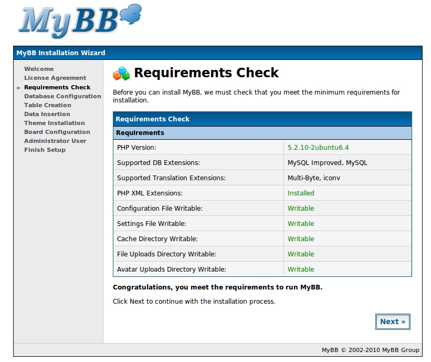Image resolution: width=431 pixels, height=362 pixels.
Task: Click the 'Multi-Byte, iconv' value
Action: coord(313,178)
